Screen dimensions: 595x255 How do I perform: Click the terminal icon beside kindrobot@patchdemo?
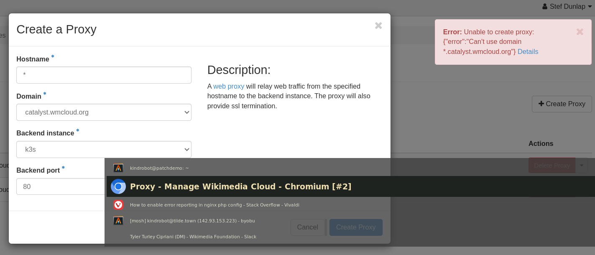118,168
